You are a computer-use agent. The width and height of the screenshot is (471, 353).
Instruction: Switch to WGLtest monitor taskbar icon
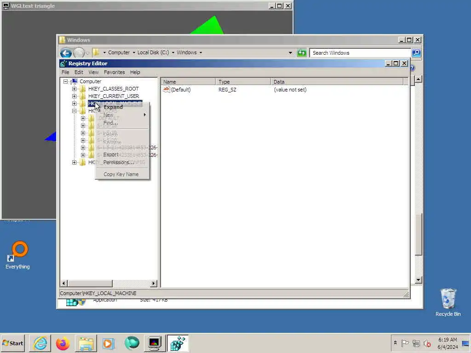click(155, 343)
